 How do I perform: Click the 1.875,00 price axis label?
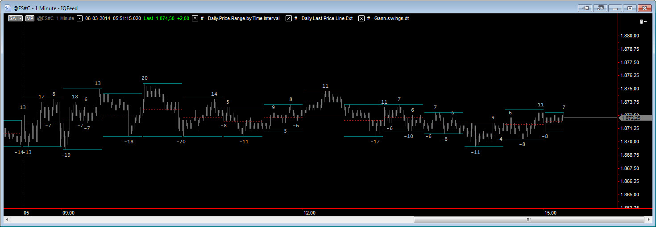pos(631,89)
